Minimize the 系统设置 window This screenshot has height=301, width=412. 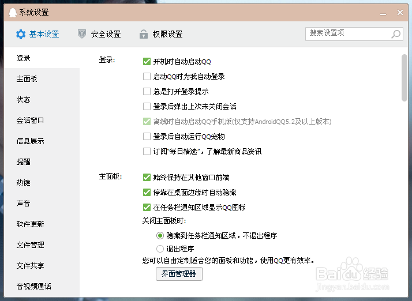click(x=383, y=14)
